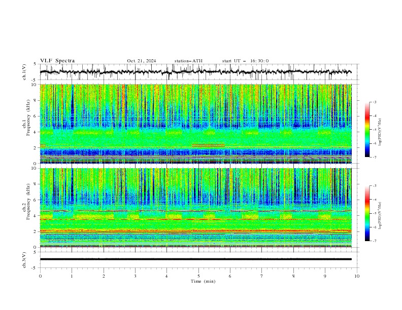The width and height of the screenshot is (402, 310).
Task: Click the "Time (min)" axis label
Action: coord(203,281)
